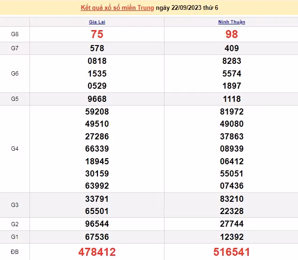298x260 pixels.
Task: Open the Kết quả xổ số miền Trung link
Action: coord(117,8)
